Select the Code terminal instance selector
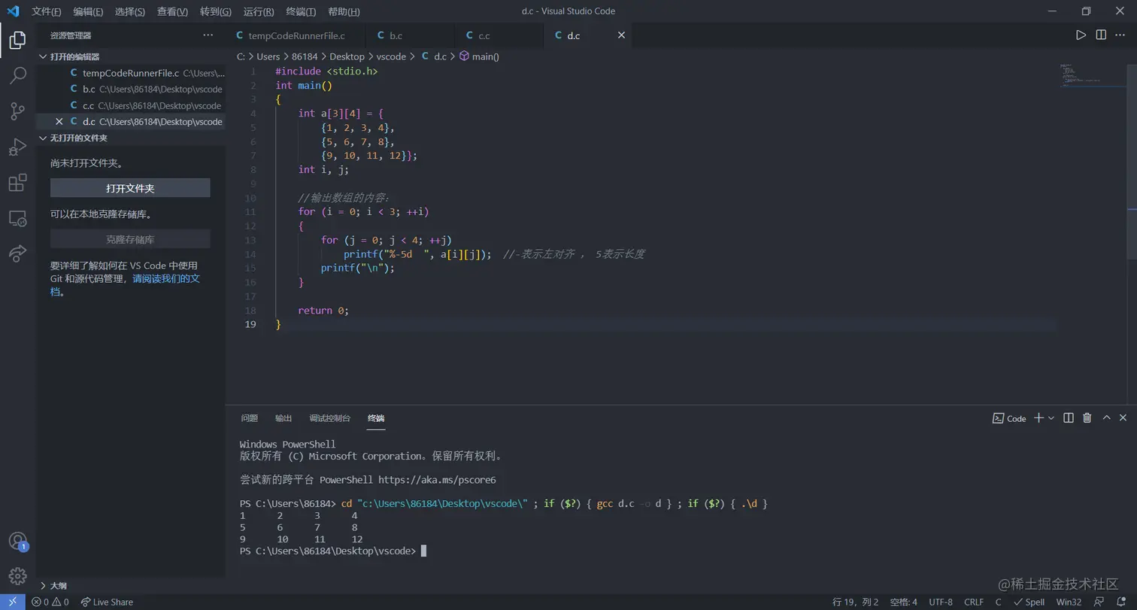The height and width of the screenshot is (610, 1137). pyautogui.click(x=1009, y=418)
